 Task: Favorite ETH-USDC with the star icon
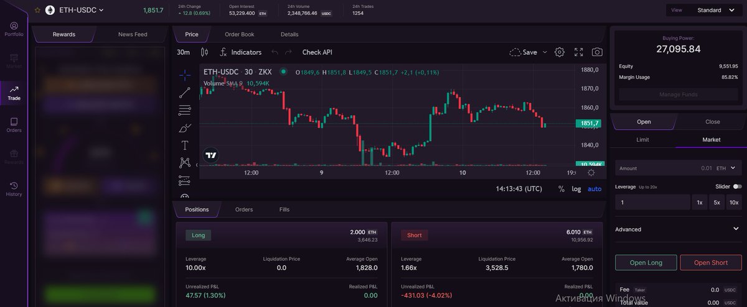37,11
